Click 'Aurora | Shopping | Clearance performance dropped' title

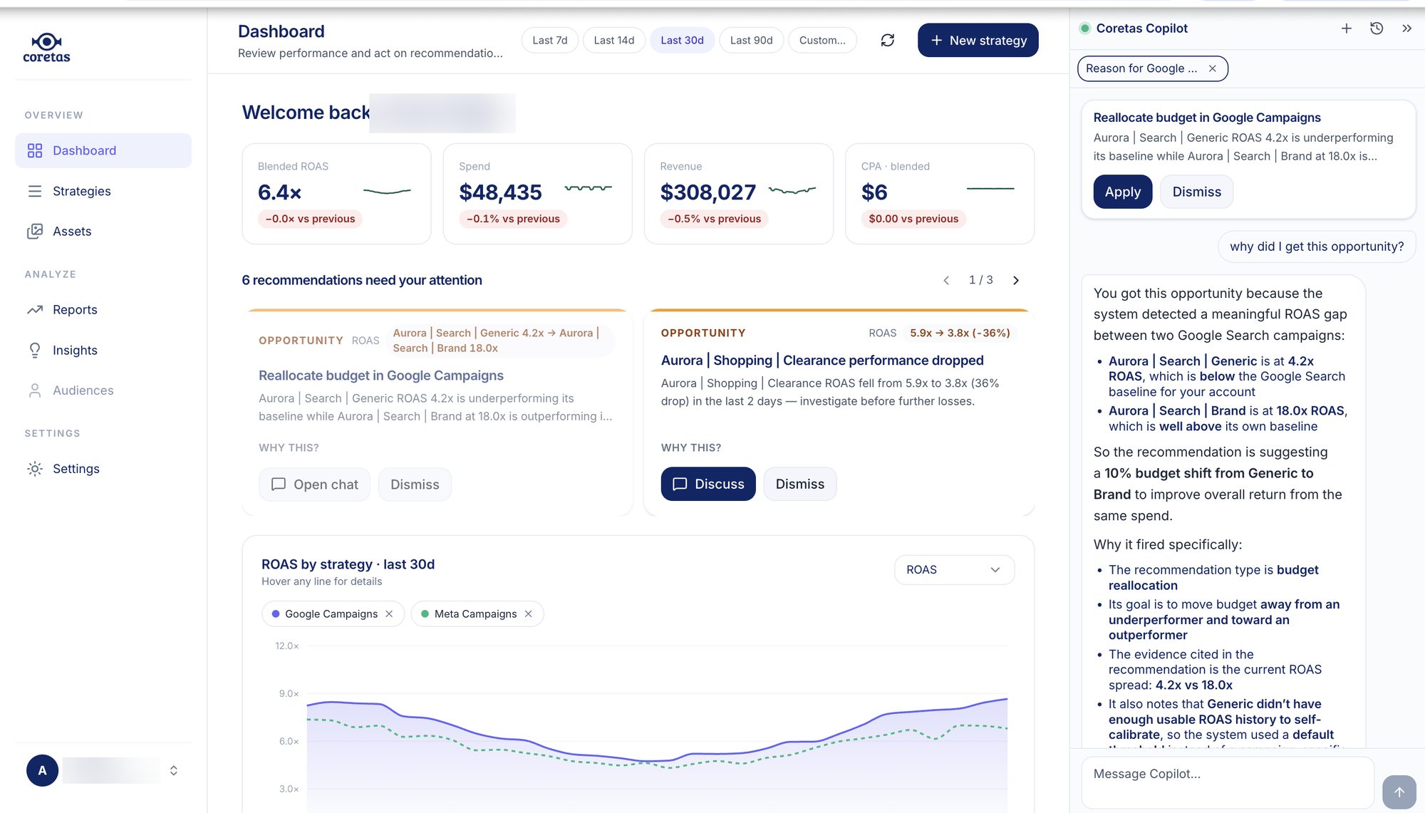click(822, 361)
